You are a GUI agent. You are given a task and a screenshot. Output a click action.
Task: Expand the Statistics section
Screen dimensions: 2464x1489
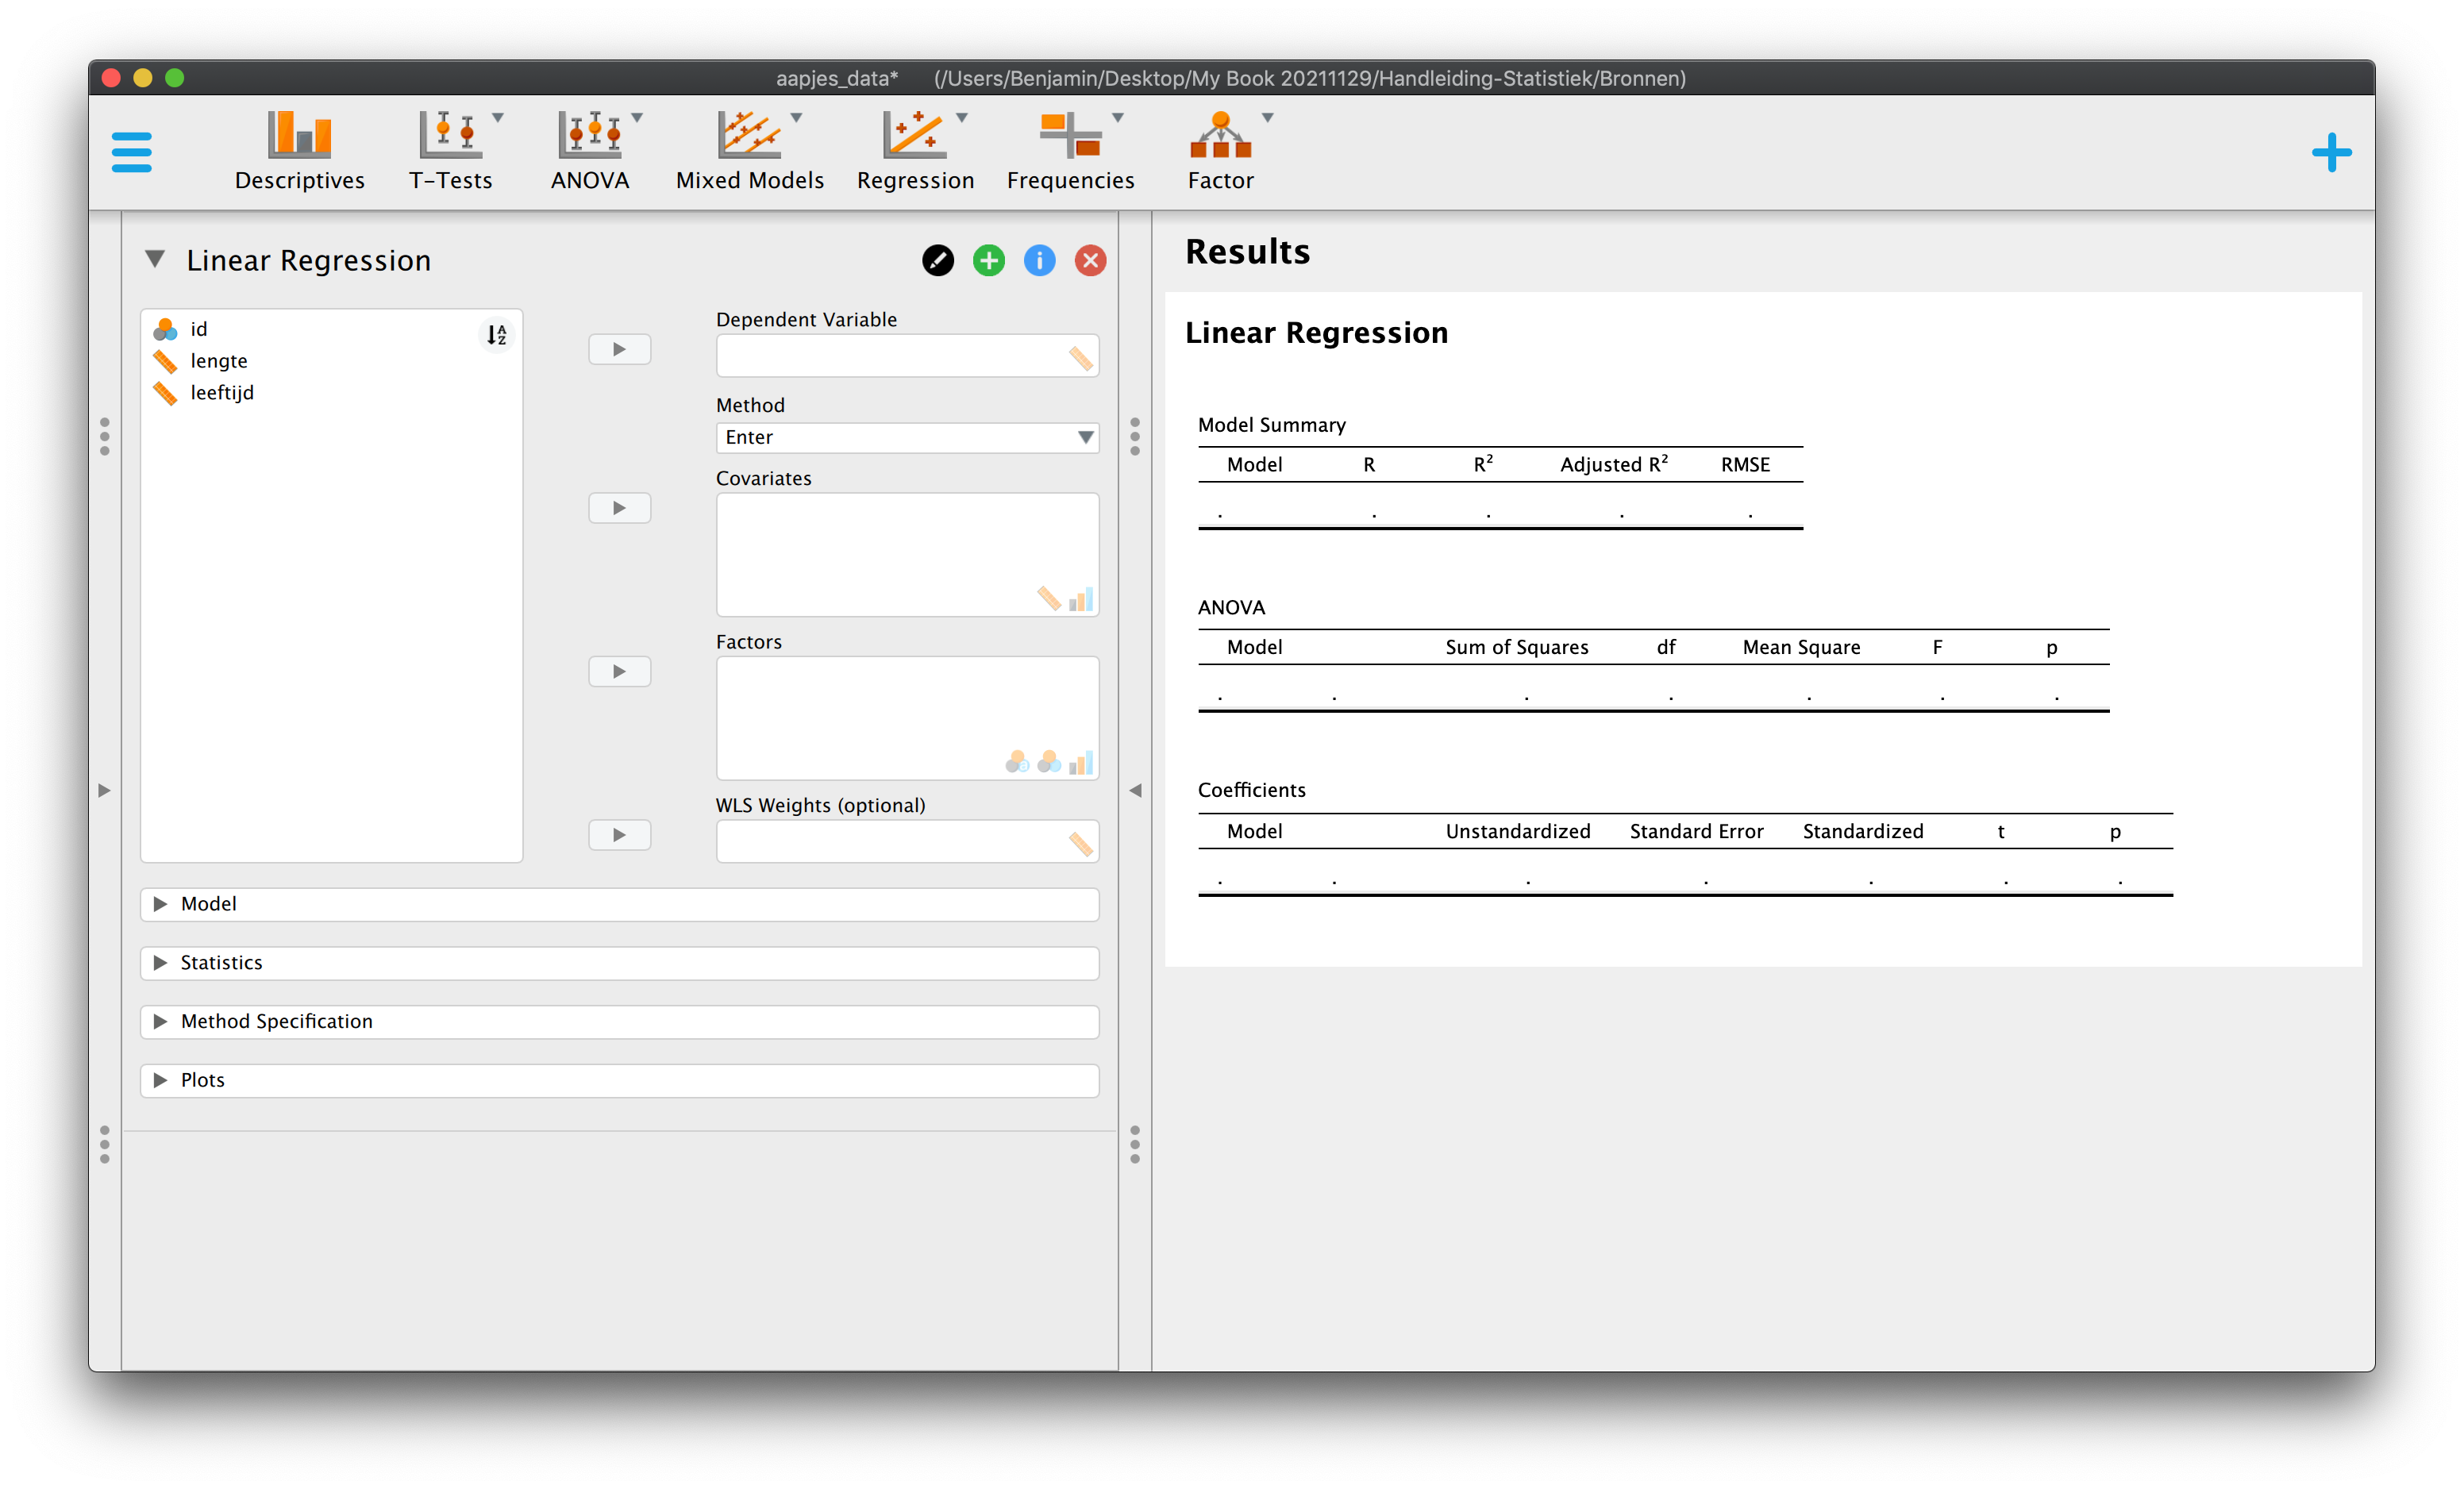[619, 963]
